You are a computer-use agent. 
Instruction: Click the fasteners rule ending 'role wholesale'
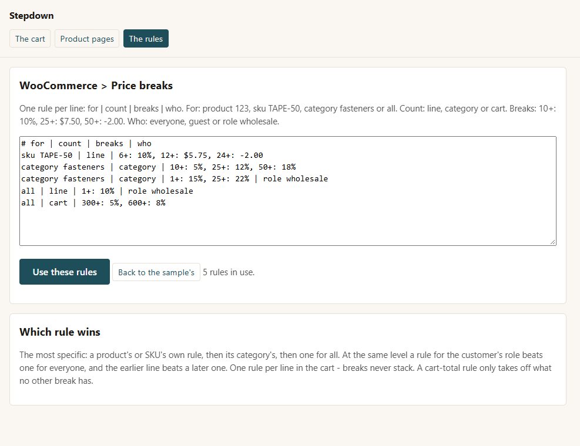tap(175, 179)
